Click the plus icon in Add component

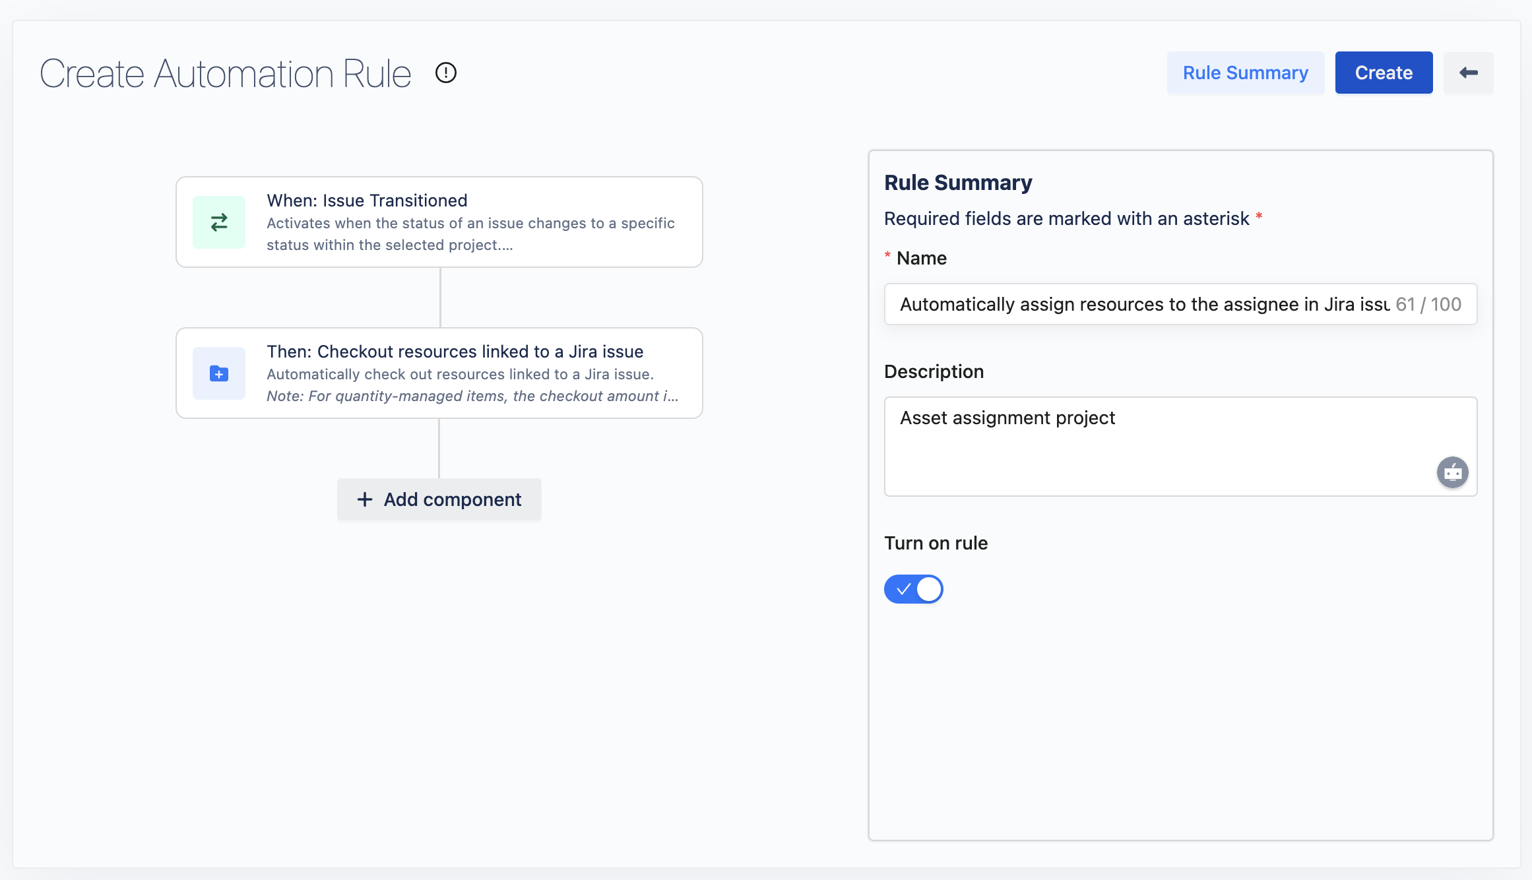tap(365, 499)
